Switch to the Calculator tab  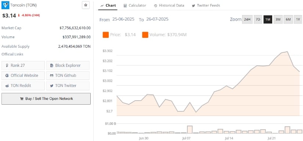tap(135, 6)
